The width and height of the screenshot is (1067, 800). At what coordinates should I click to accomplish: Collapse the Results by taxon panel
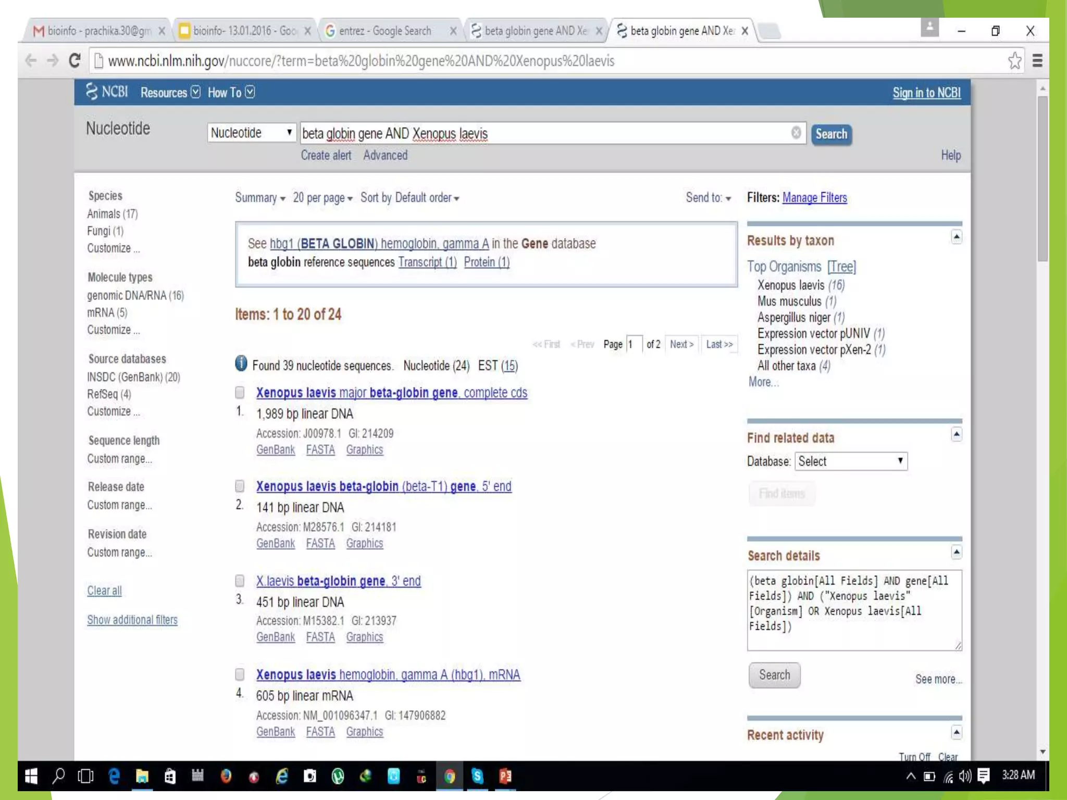(x=956, y=237)
